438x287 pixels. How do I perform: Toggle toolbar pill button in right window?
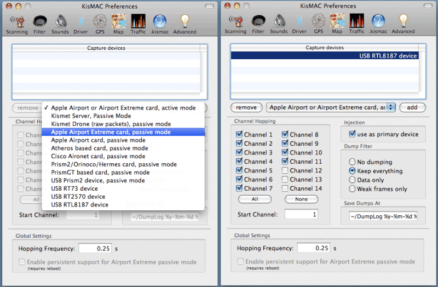(428, 6)
